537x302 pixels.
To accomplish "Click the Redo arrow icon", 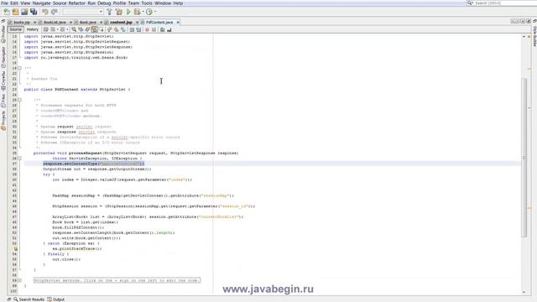I will point(54,12).
